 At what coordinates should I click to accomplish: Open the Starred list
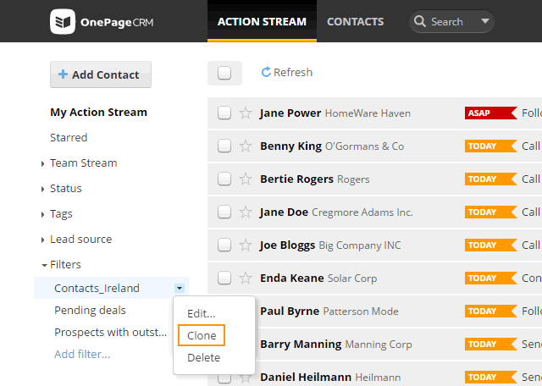pyautogui.click(x=69, y=137)
